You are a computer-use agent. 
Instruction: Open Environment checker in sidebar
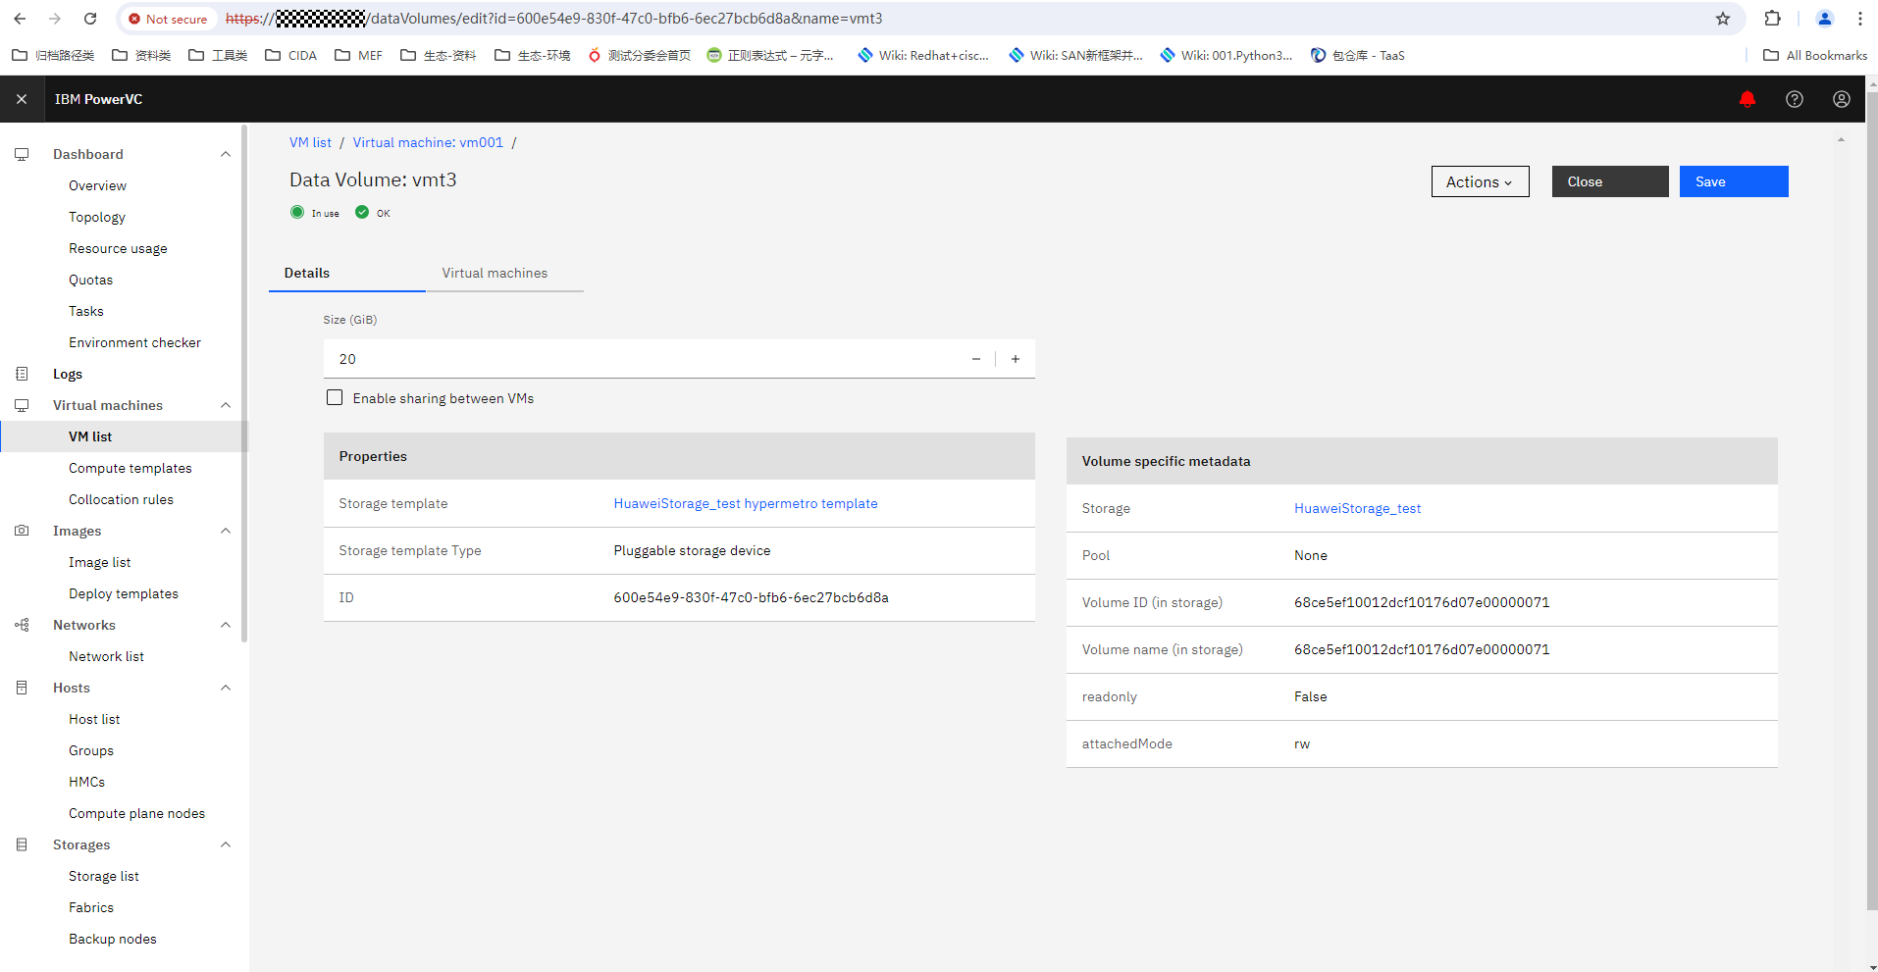pyautogui.click(x=134, y=342)
